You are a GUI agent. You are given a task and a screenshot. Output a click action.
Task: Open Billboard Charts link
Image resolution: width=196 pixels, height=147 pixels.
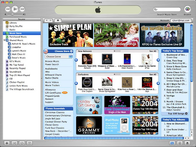[x=53, y=75]
